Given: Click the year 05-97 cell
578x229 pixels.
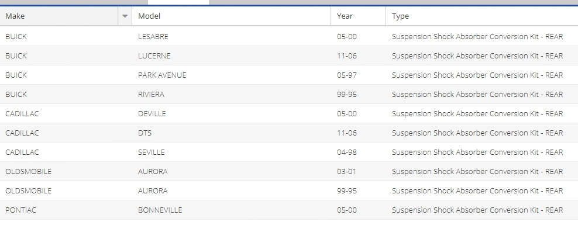Looking at the screenshot, I should point(346,75).
